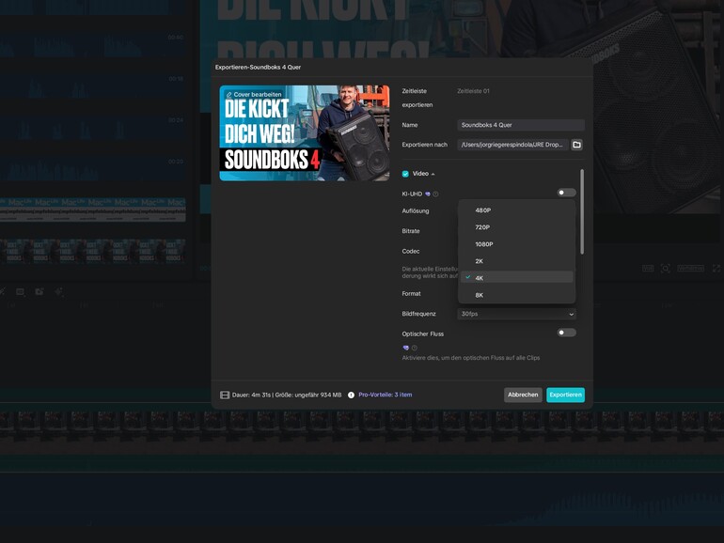Select the 480P resolution option
Screen dimensions: 724x543
click(x=516, y=210)
